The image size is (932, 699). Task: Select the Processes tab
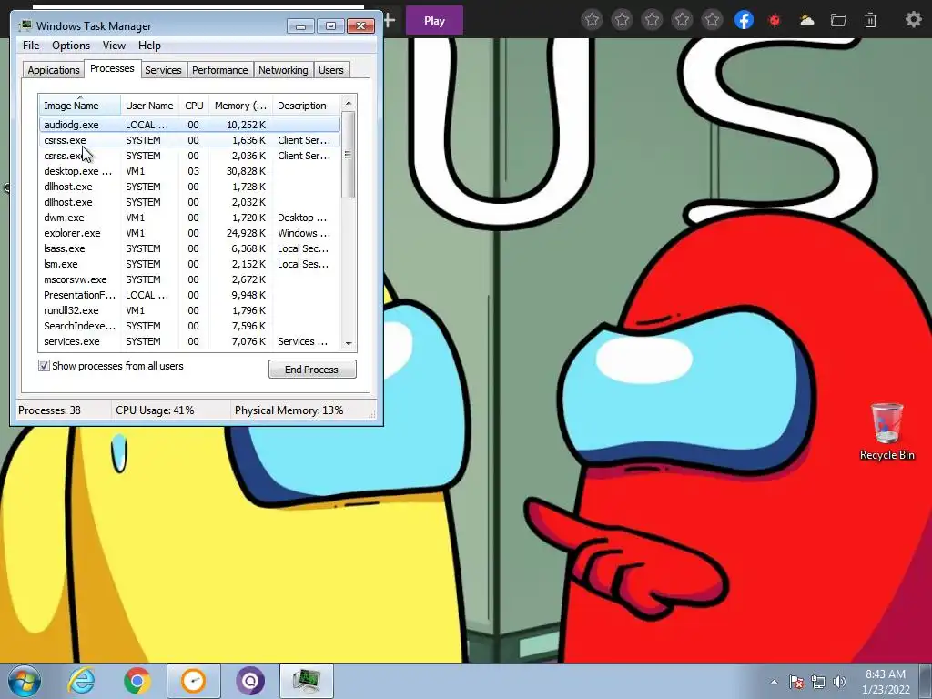(112, 68)
